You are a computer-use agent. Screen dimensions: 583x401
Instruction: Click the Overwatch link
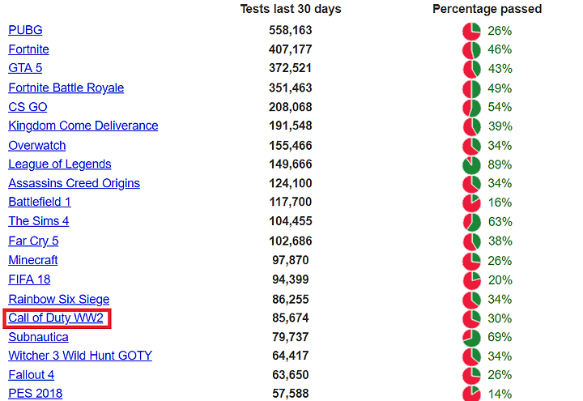[x=37, y=146]
